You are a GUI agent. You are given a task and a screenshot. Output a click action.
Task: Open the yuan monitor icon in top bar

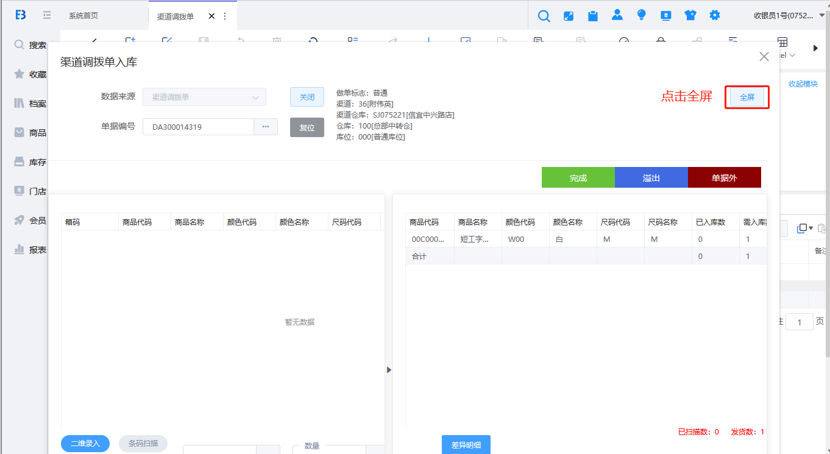(666, 16)
